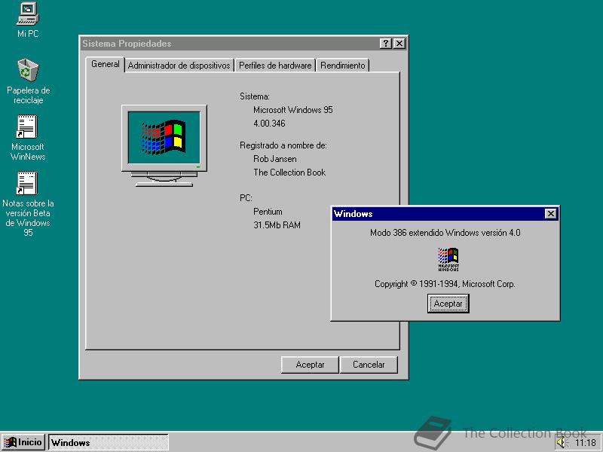
Task: Click the 31.5Mb RAM text
Action: tap(277, 224)
